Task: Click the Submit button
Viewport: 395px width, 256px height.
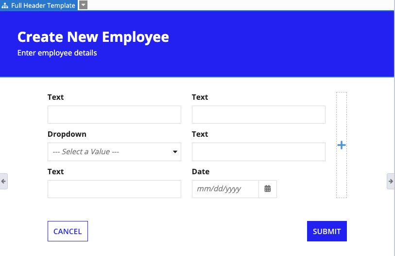Action: point(326,231)
